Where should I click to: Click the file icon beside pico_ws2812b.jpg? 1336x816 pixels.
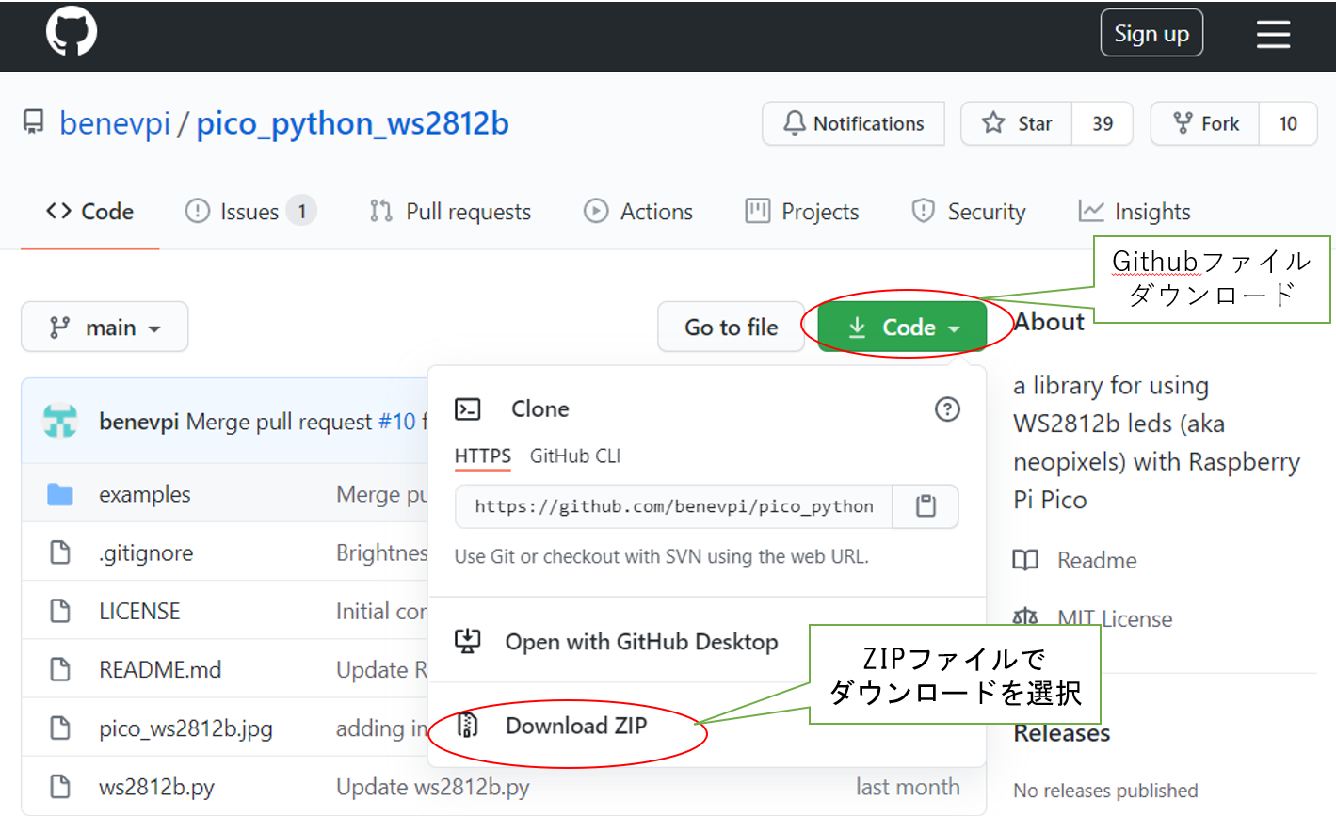click(60, 728)
